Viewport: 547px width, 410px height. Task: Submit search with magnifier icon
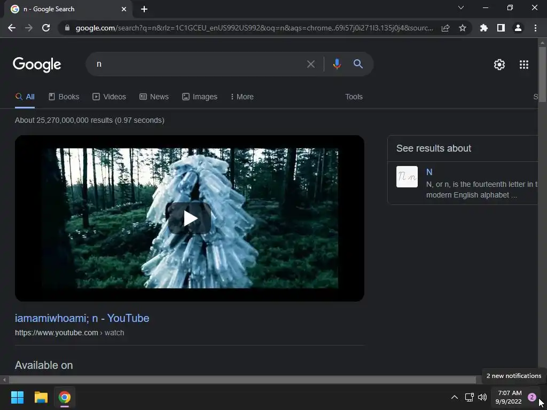pyautogui.click(x=358, y=64)
